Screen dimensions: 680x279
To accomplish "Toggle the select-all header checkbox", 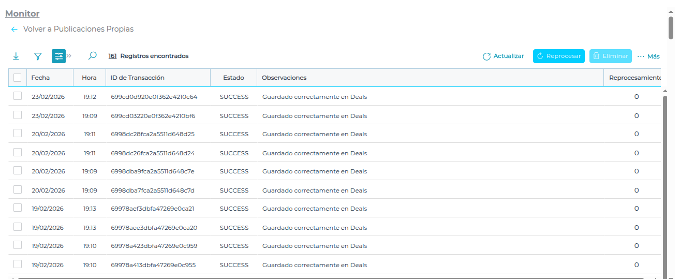I will [18, 78].
